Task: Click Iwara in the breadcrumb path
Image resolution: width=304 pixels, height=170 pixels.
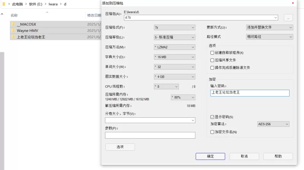Action: coord(53,4)
